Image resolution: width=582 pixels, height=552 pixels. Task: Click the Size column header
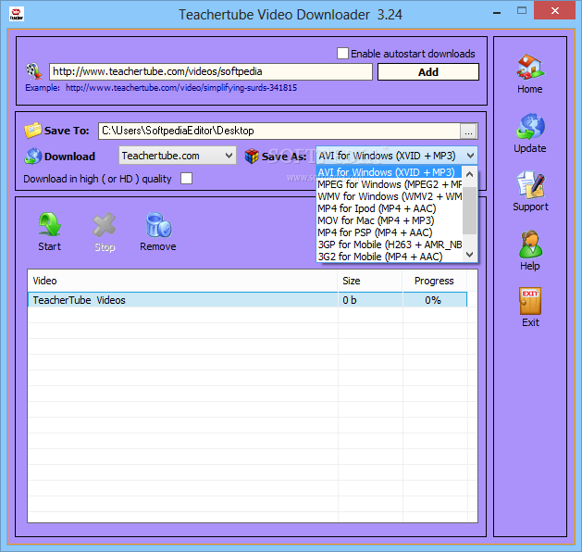pyautogui.click(x=370, y=281)
